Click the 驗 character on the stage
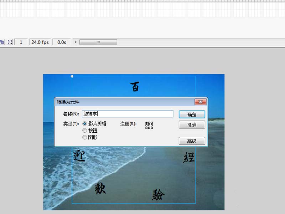 pyautogui.click(x=158, y=195)
